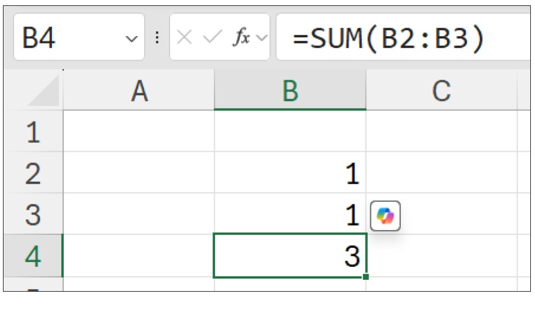
Task: Select column C header
Action: (x=441, y=92)
